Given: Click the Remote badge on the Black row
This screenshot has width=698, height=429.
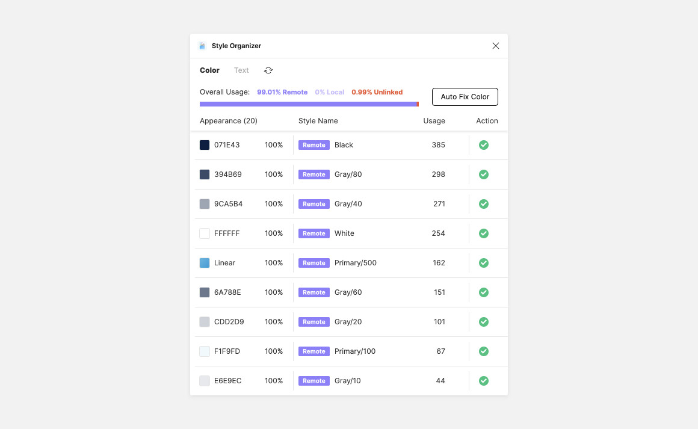Looking at the screenshot, I should 313,145.
